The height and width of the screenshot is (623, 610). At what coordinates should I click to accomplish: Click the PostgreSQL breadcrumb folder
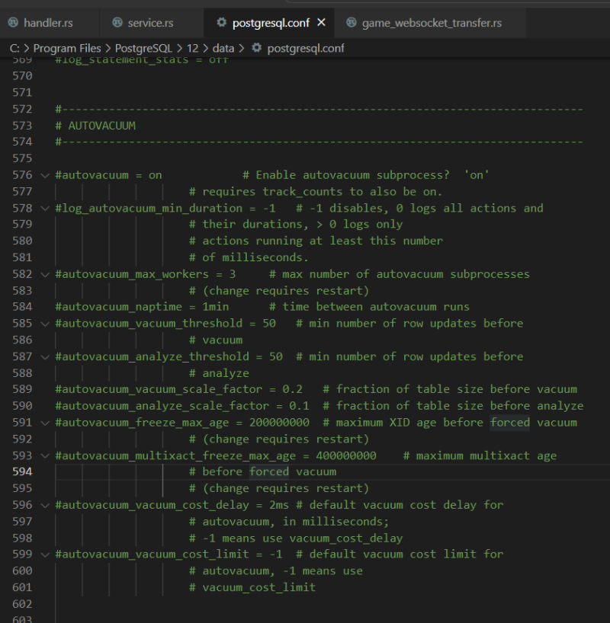[146, 48]
